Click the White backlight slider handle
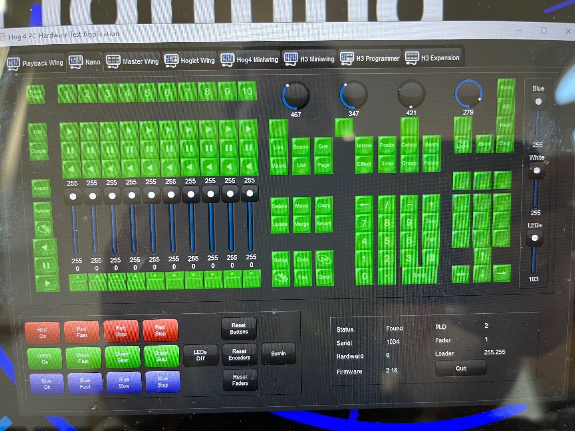Viewport: 575px width, 431px height. point(537,170)
